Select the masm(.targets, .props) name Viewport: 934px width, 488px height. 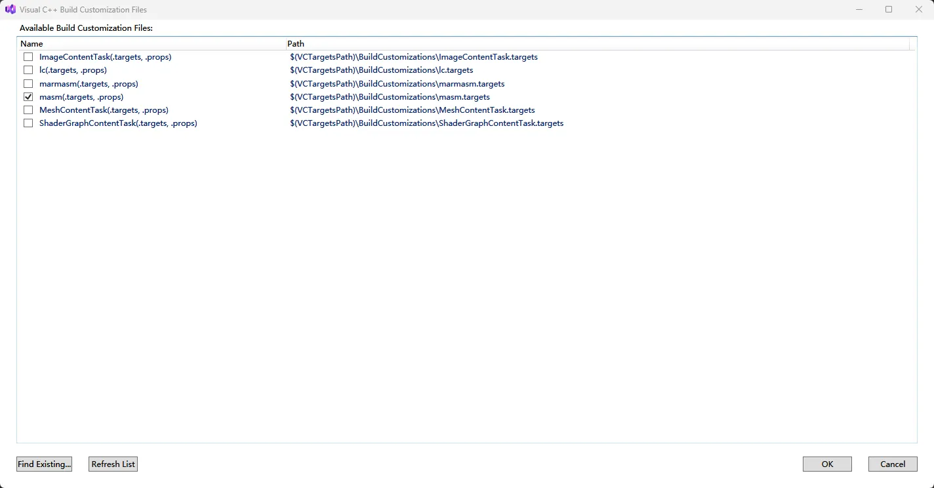[x=81, y=97]
